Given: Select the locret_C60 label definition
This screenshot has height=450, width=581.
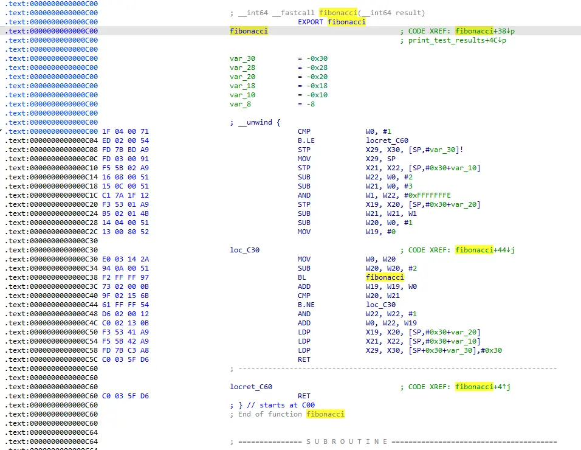Looking at the screenshot, I should (251, 387).
